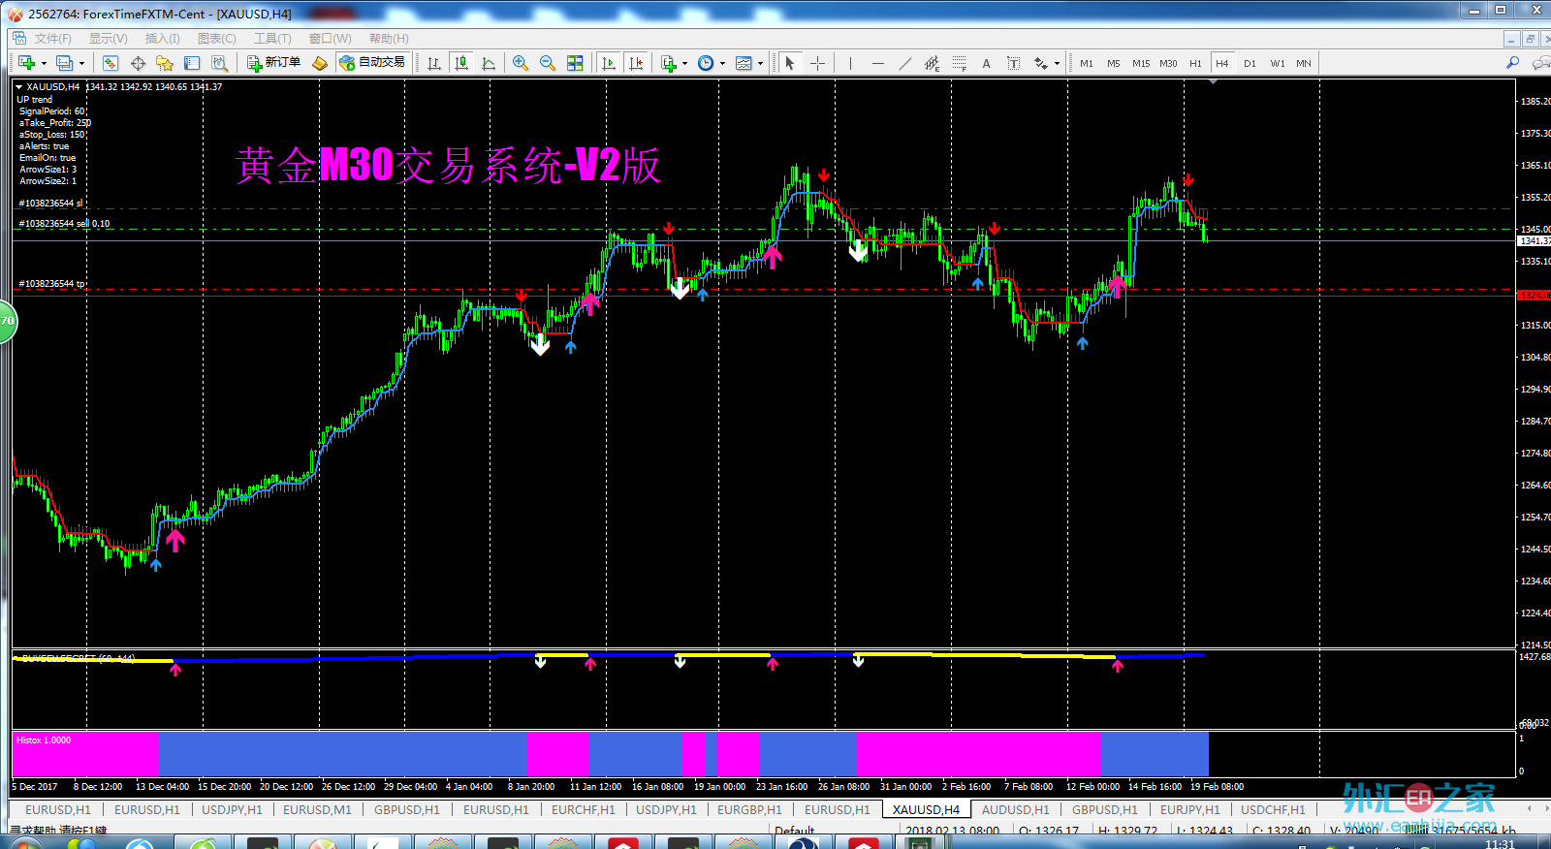The width and height of the screenshot is (1551, 849).
Task: Switch timeframe to M30
Action: pos(1168,63)
